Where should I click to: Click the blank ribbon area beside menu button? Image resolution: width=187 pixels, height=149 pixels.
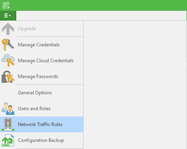tap(101, 15)
